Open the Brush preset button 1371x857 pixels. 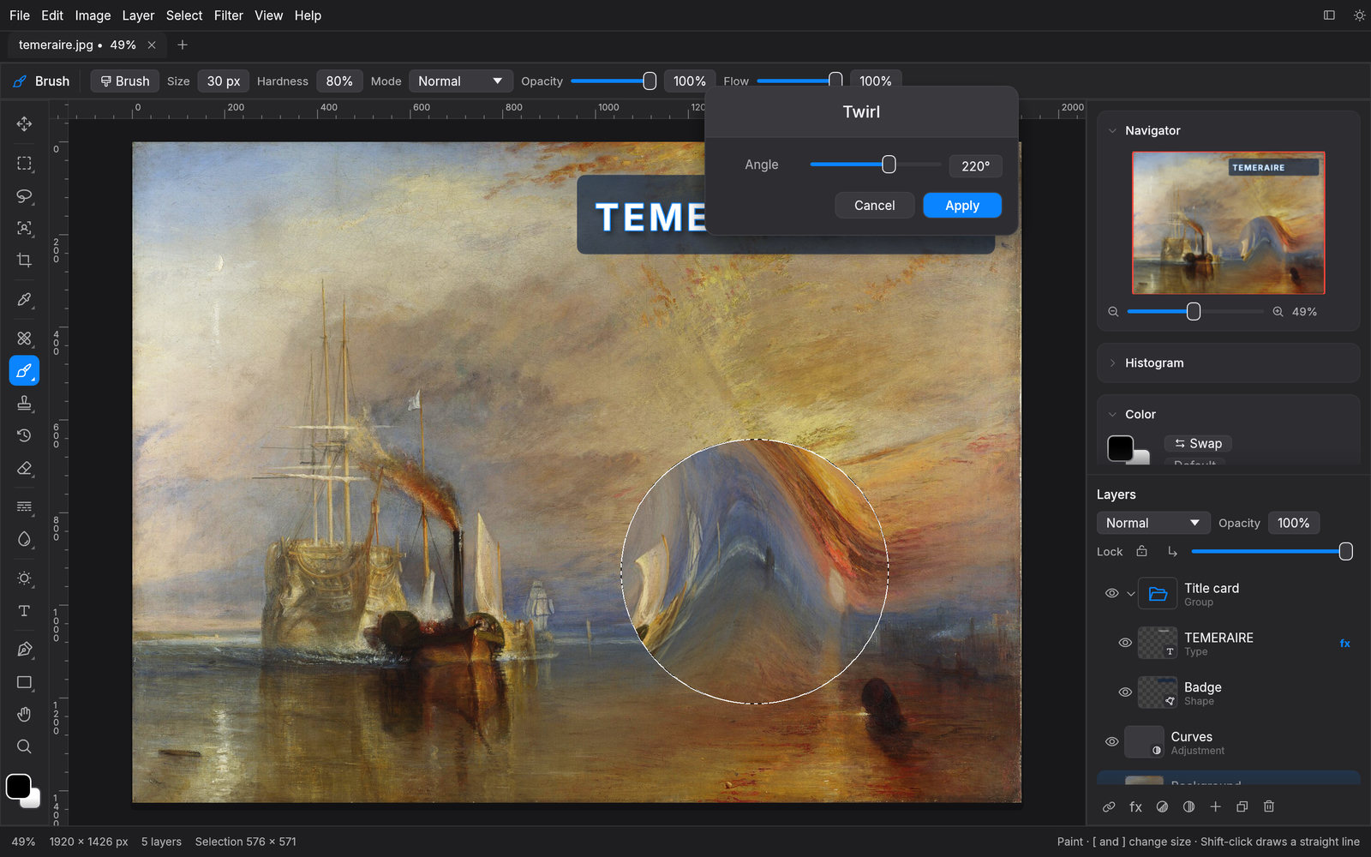click(x=125, y=81)
